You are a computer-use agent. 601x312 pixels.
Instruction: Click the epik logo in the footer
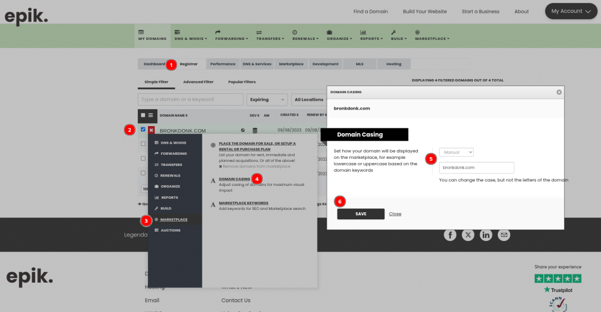coord(29,277)
